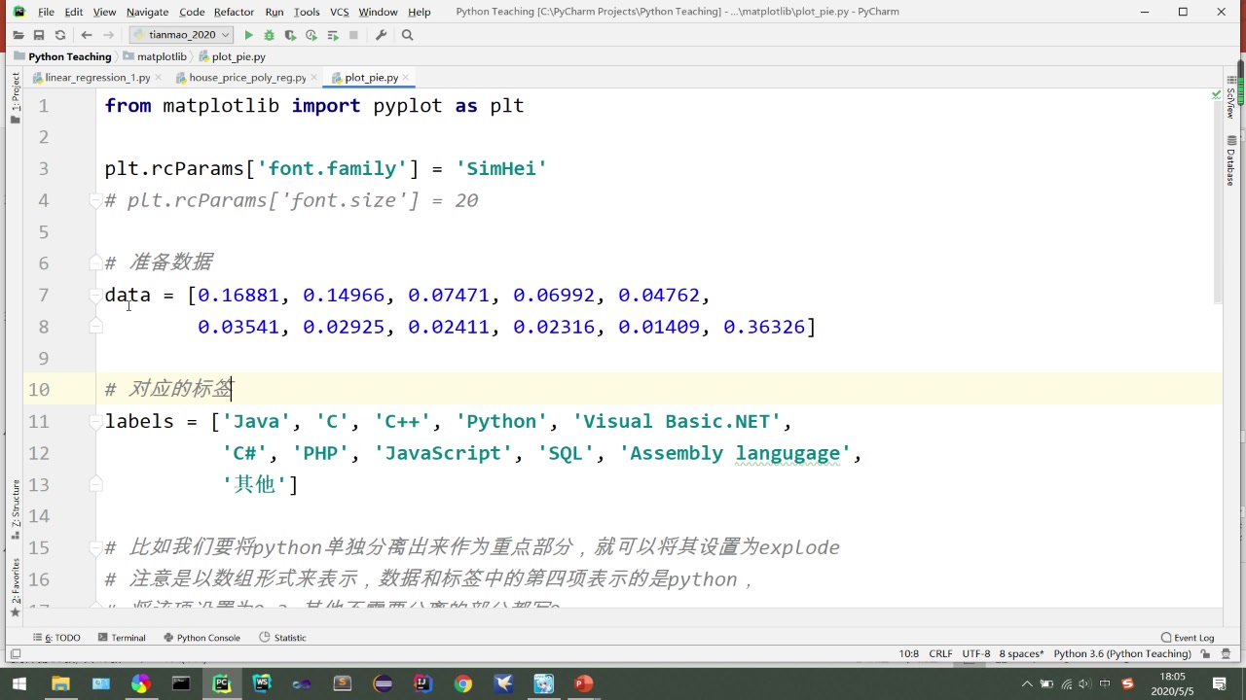The height and width of the screenshot is (700, 1246).
Task: Open the Python 3.6 interpreter selector
Action: pyautogui.click(x=1121, y=653)
